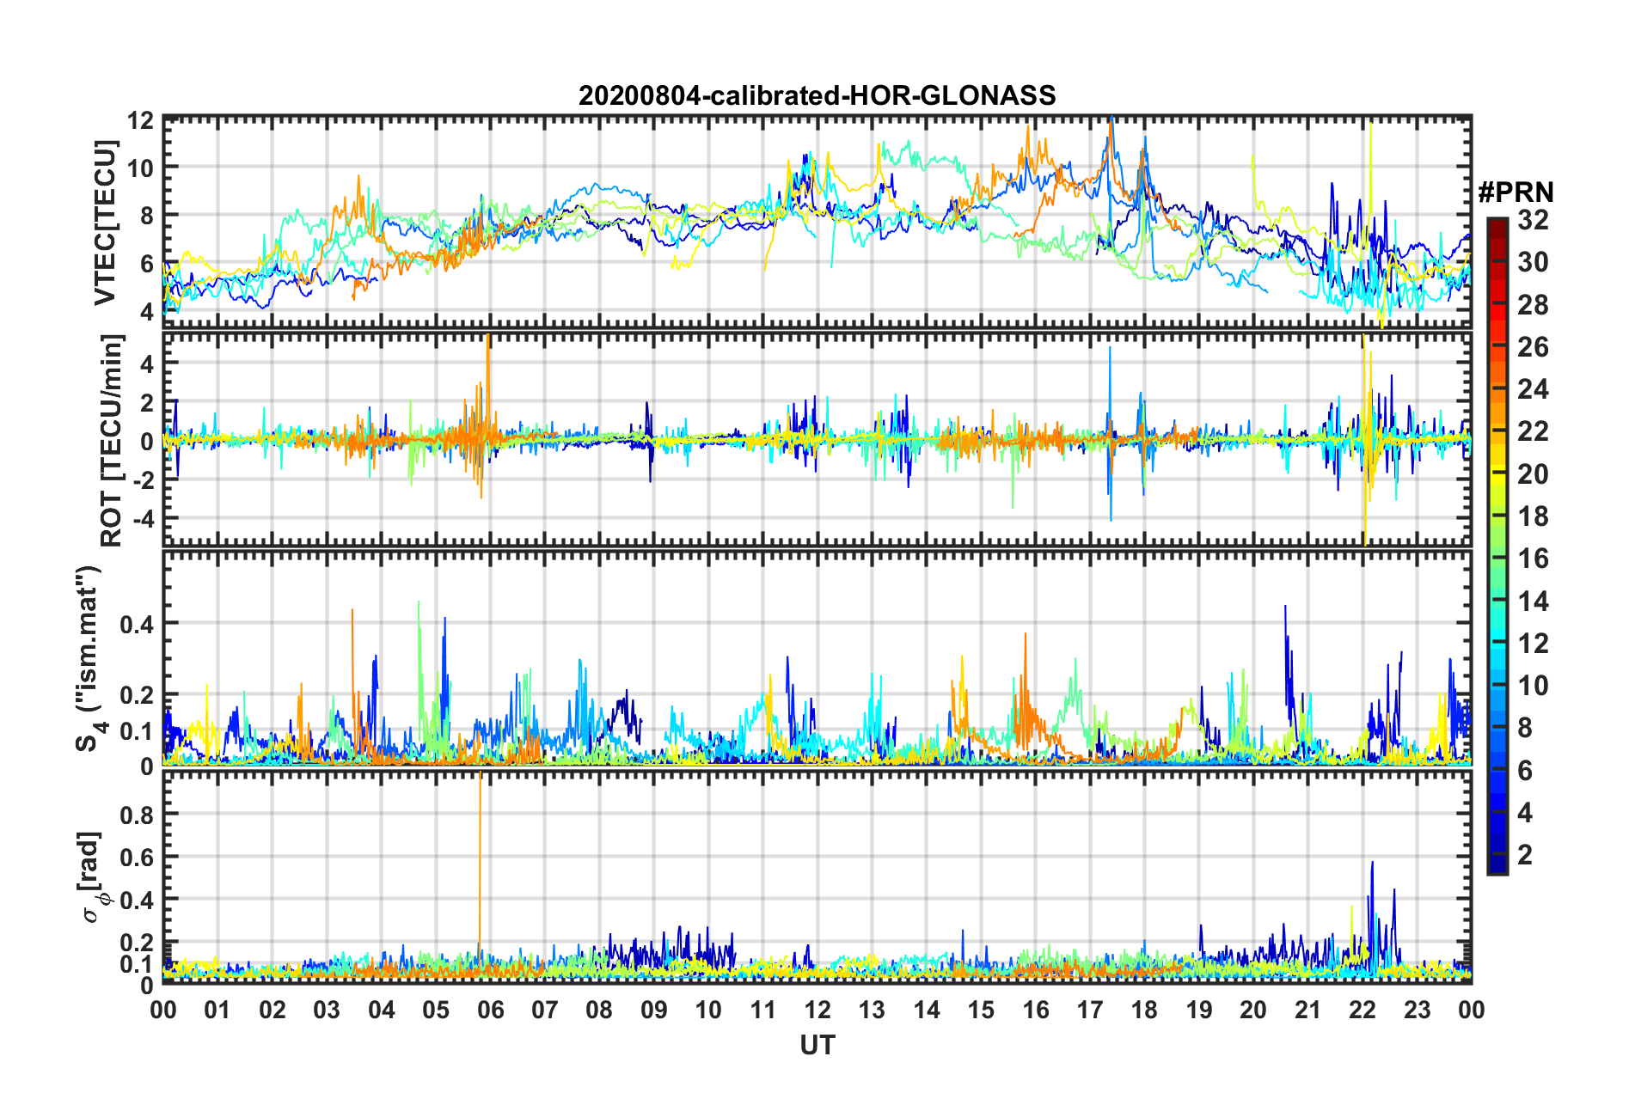This screenshot has height=1093, width=1635.
Task: Click the "#PRN" colorbar heading
Action: 1516,192
